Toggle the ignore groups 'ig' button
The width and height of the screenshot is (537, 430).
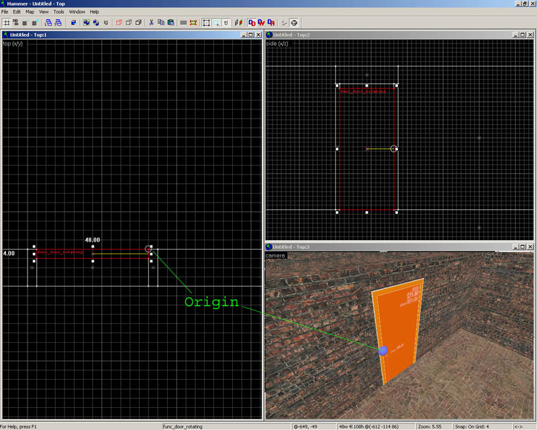[106, 22]
